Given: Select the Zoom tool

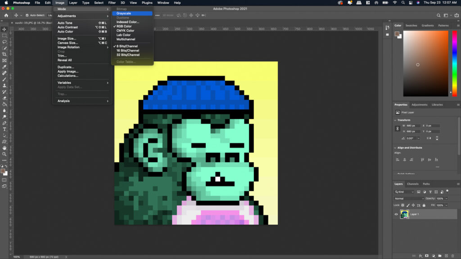Looking at the screenshot, I should click(5, 154).
